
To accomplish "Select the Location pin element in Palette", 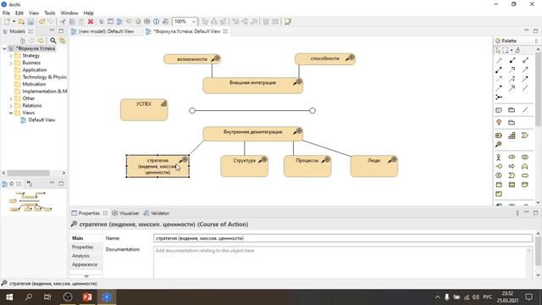I will point(499,122).
